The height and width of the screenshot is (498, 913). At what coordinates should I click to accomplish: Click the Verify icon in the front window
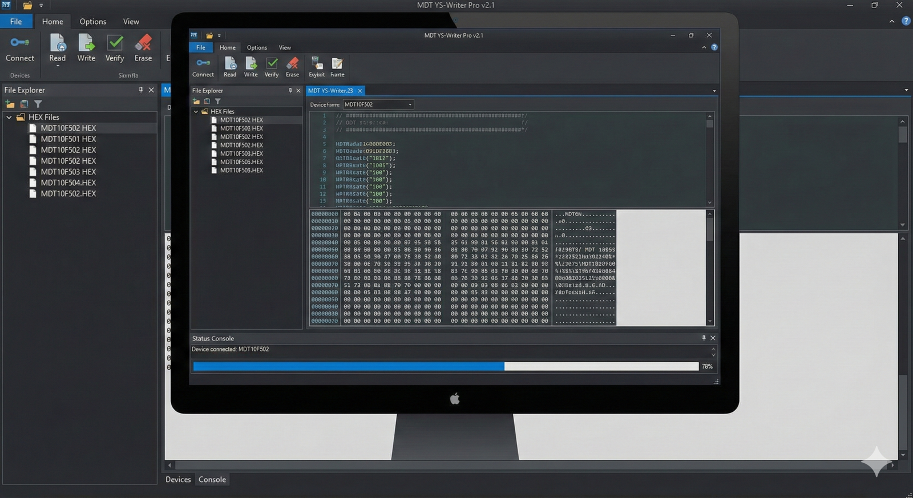click(272, 63)
